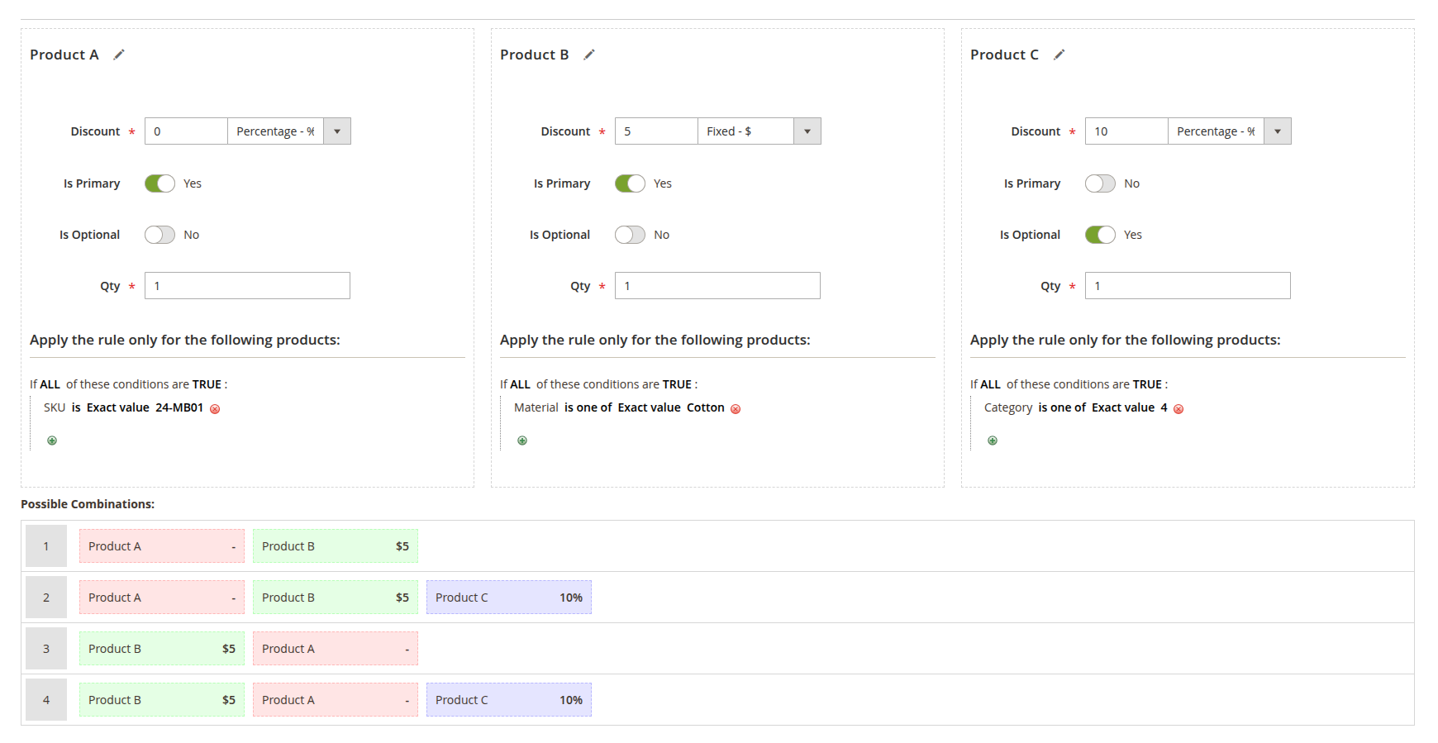Click the Qty field for Product C
The width and height of the screenshot is (1438, 743).
click(x=1187, y=286)
